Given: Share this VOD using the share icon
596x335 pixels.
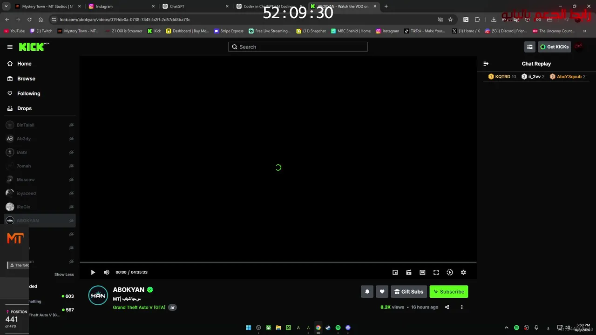Looking at the screenshot, I should (447, 307).
